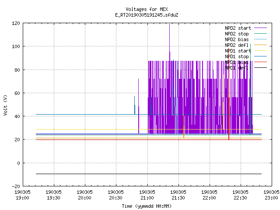Click the red NPD1 bias spike
The image size is (280, 210).
tap(229, 94)
